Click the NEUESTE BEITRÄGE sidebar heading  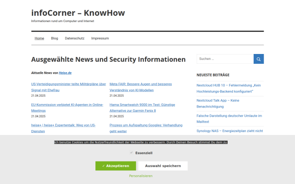pos(213,75)
